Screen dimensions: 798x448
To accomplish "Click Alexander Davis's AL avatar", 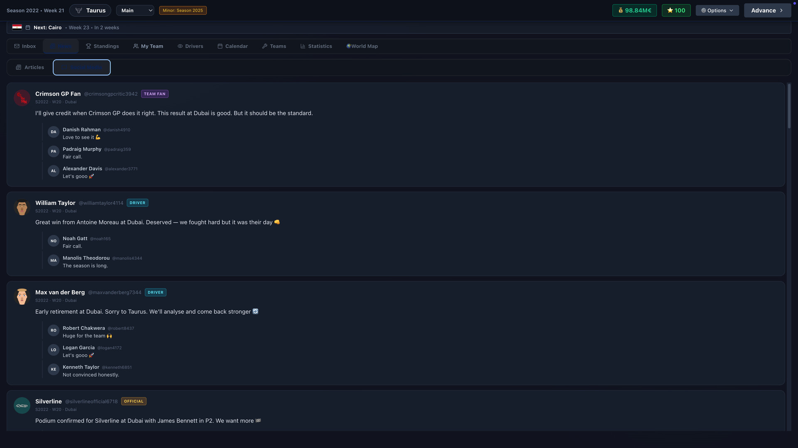I will pyautogui.click(x=54, y=171).
